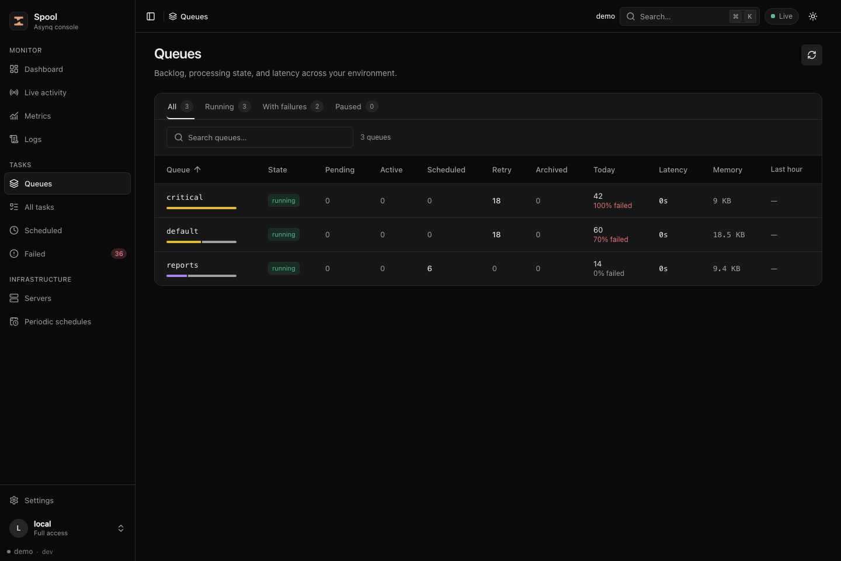841x561 pixels.
Task: Click the Today column header
Action: (x=604, y=169)
